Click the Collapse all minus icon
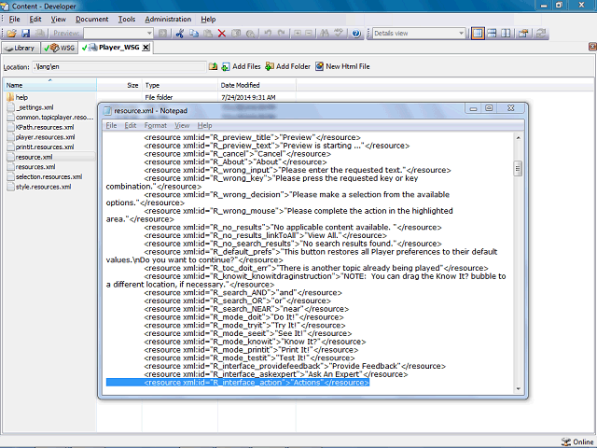597x448 pixels. coord(309,34)
